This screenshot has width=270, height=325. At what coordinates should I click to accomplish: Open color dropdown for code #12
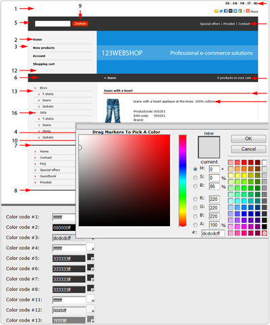(90, 309)
